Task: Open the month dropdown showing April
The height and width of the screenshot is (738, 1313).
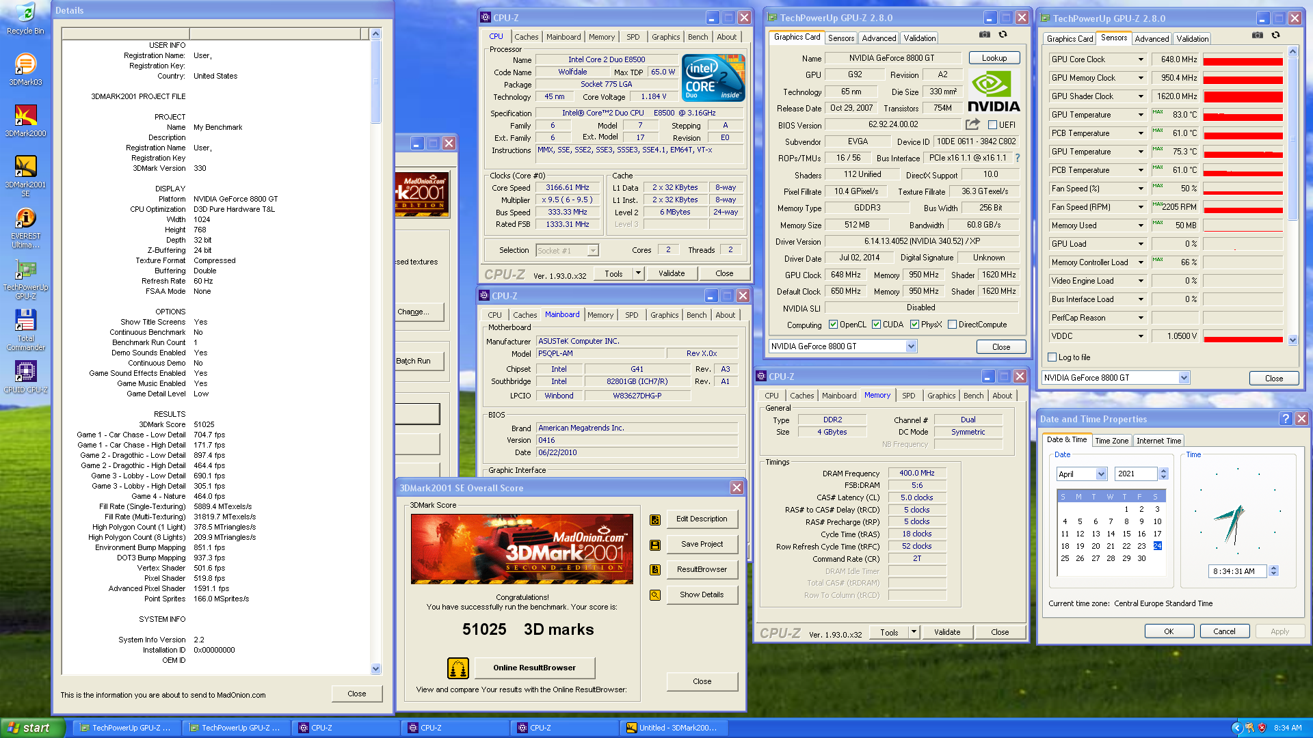Action: click(1101, 474)
